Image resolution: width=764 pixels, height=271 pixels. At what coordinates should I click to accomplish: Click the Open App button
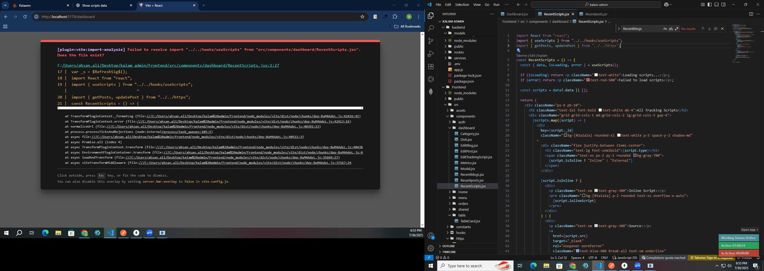coord(749,230)
